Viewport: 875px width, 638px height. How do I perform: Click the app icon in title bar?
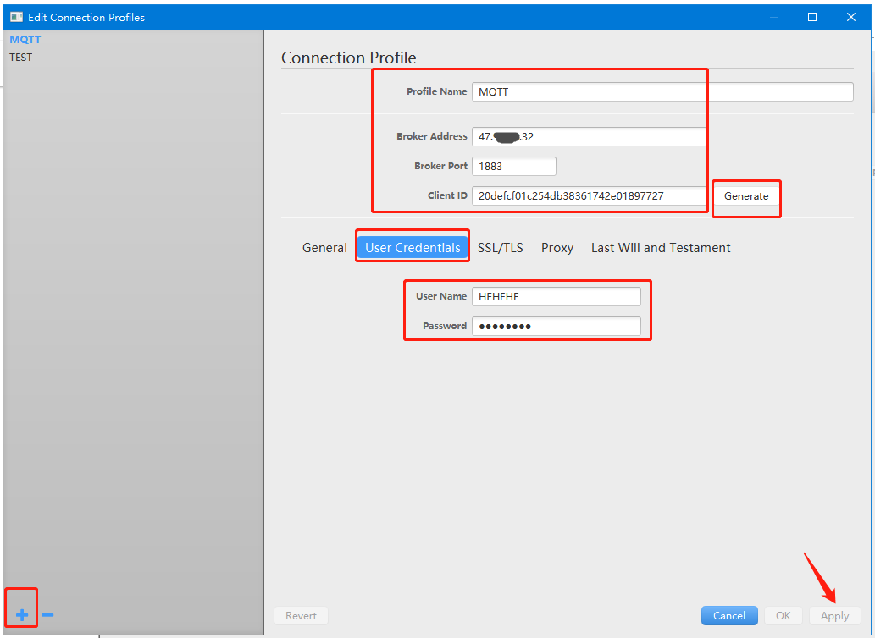pyautogui.click(x=16, y=17)
